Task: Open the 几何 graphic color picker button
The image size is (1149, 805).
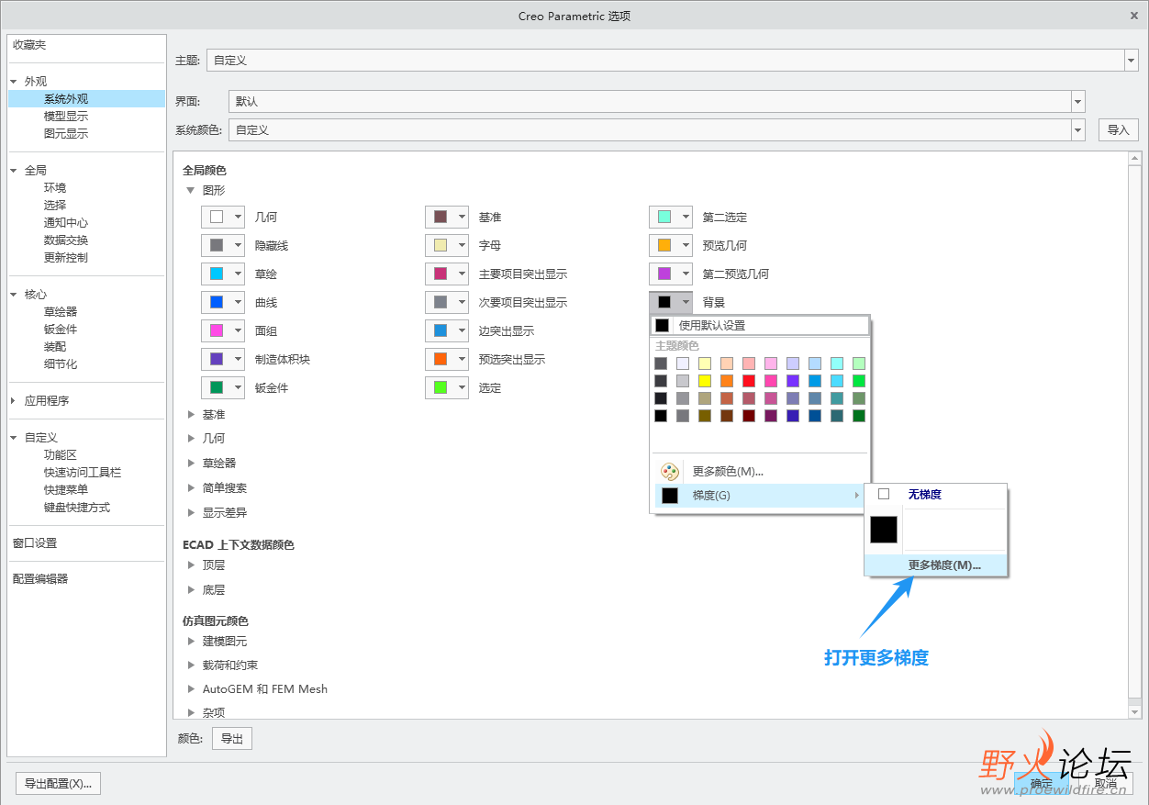Action: 223,218
